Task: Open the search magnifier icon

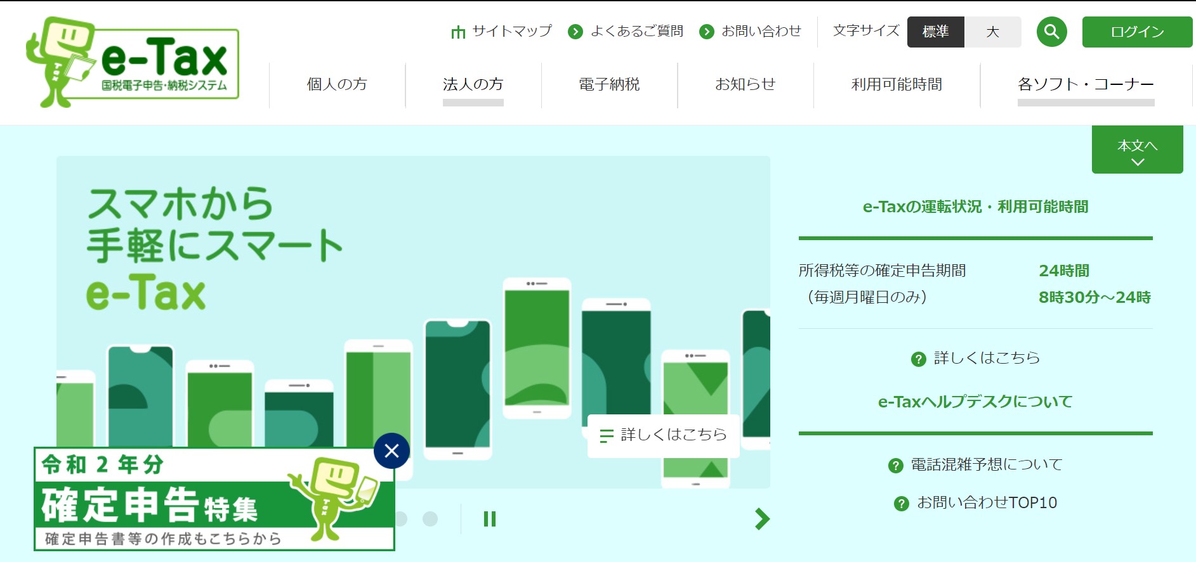Action: (1051, 32)
